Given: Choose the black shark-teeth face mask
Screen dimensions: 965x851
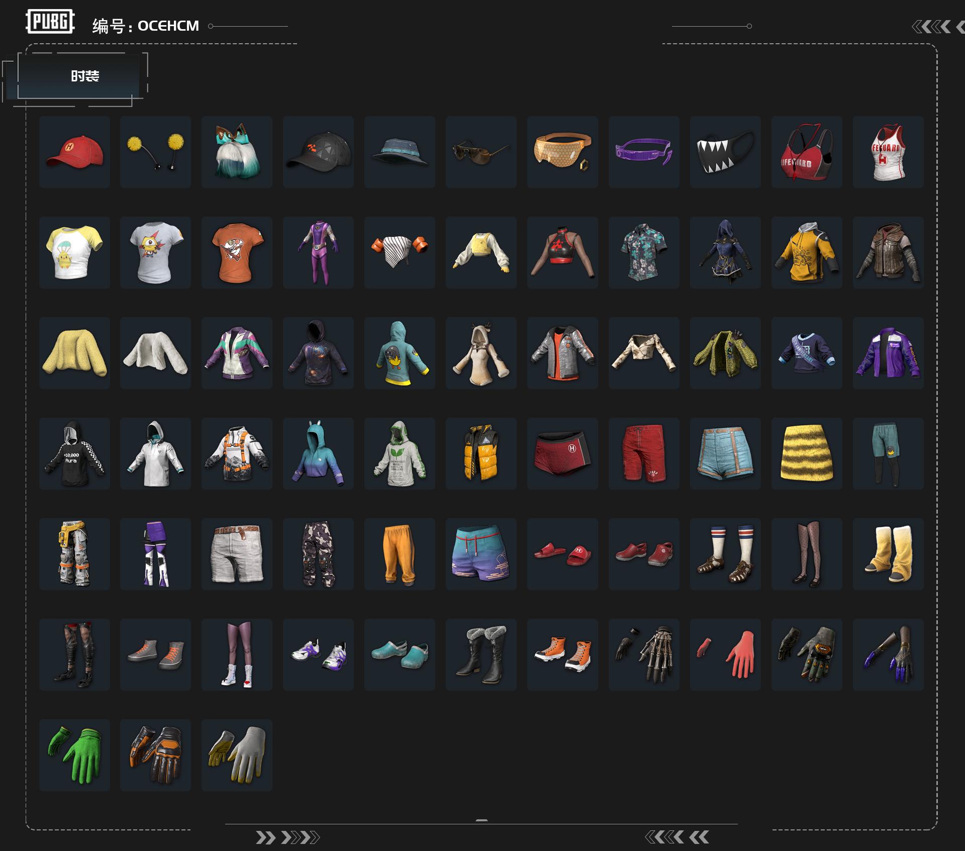Looking at the screenshot, I should coord(725,152).
